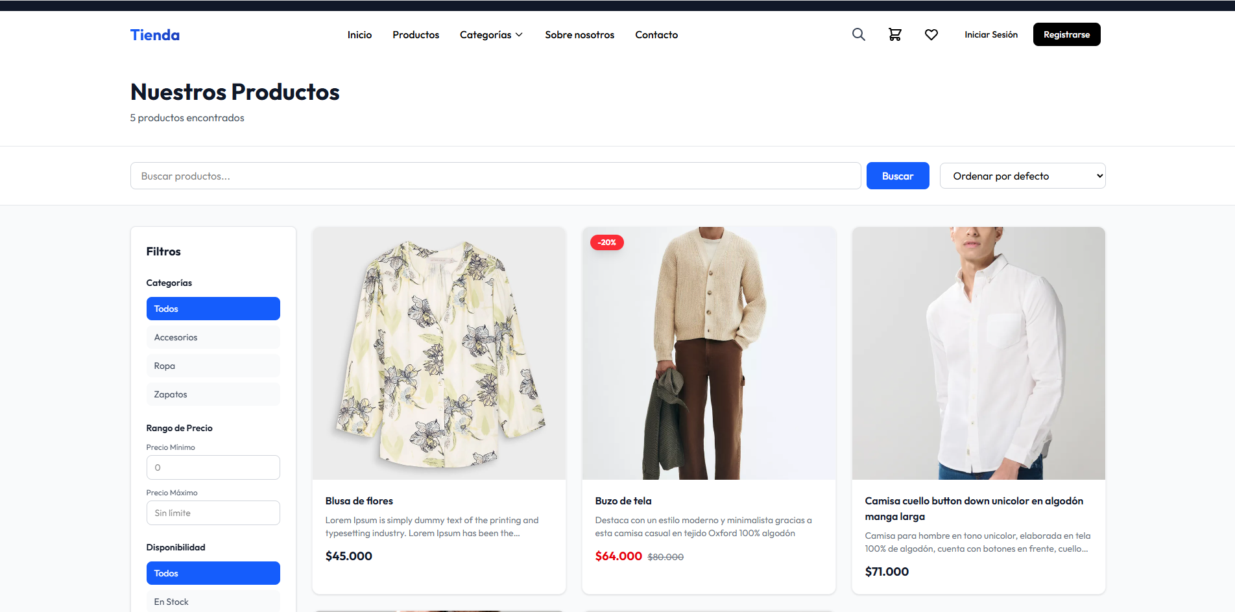This screenshot has height=612, width=1235.
Task: Select the Ropa category filter
Action: click(213, 366)
